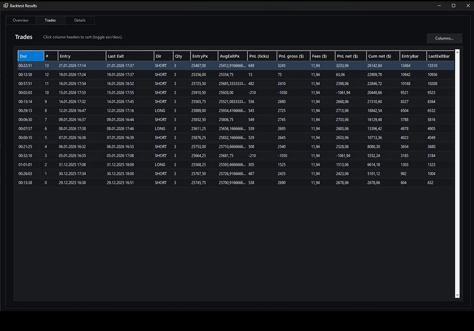
Task: Click PnL gross value 2645
Action: pyautogui.click(x=282, y=138)
